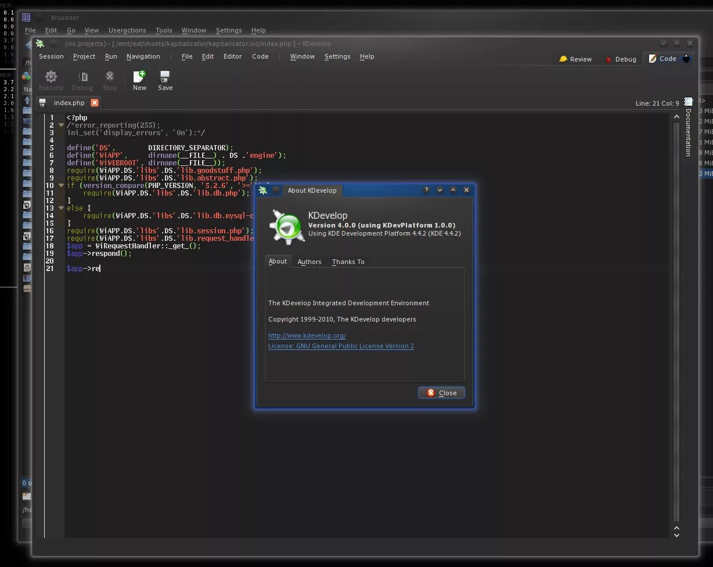Collapse the comment fold at line 2

tap(61, 125)
